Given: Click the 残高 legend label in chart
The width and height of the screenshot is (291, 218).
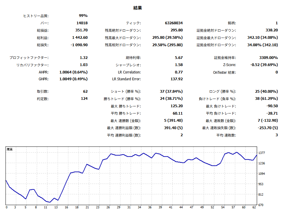Looking at the screenshot, I should pos(9,150).
